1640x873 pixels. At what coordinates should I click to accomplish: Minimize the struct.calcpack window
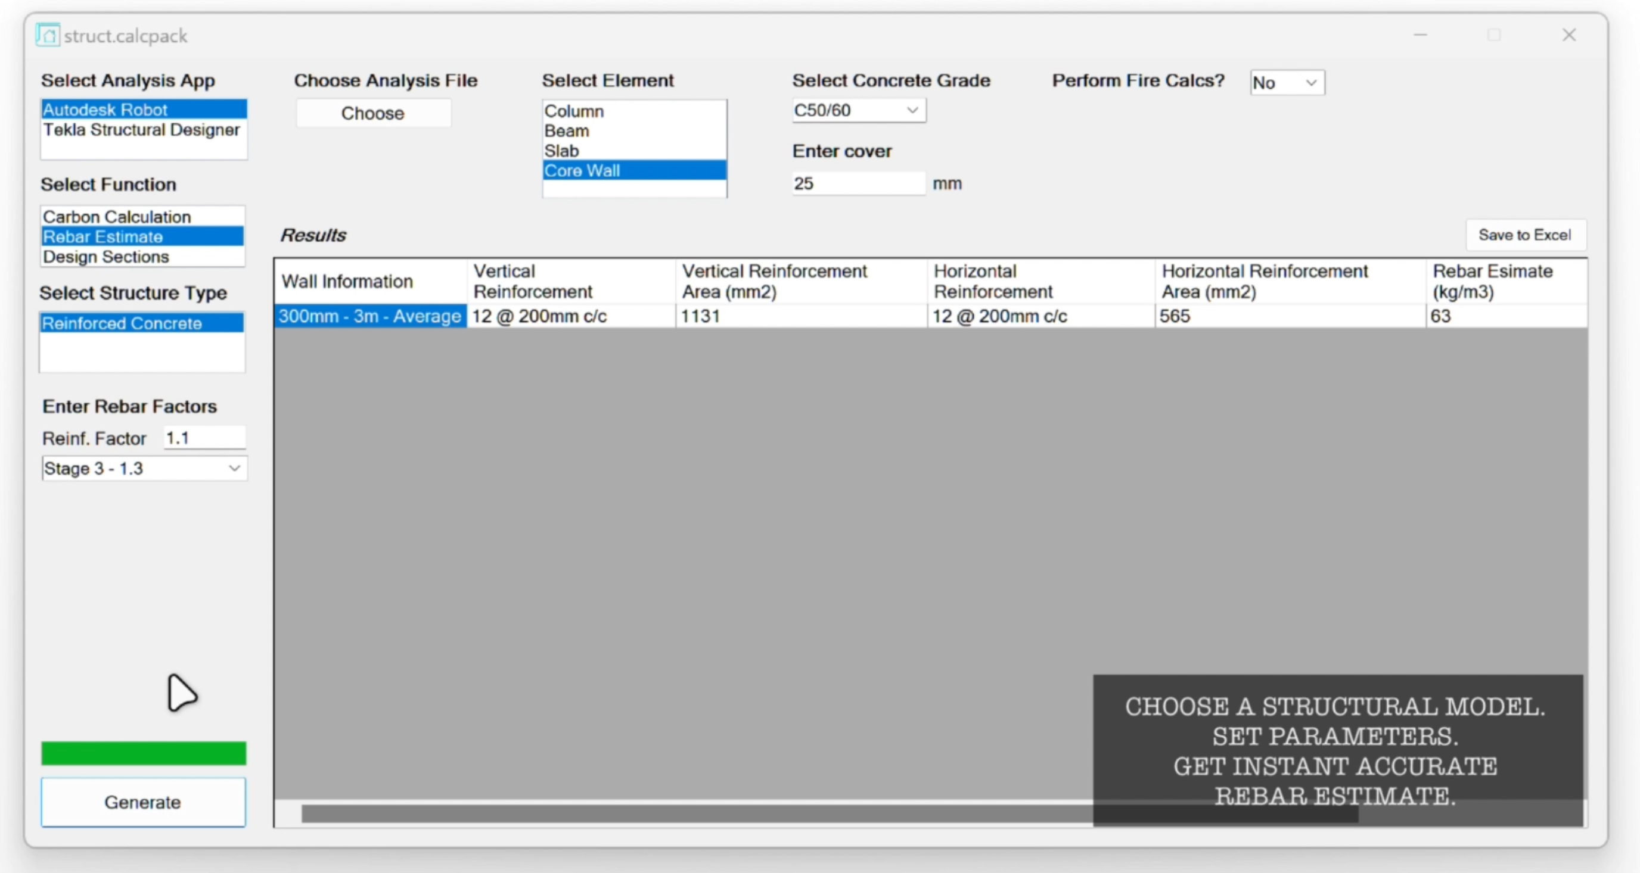1420,35
